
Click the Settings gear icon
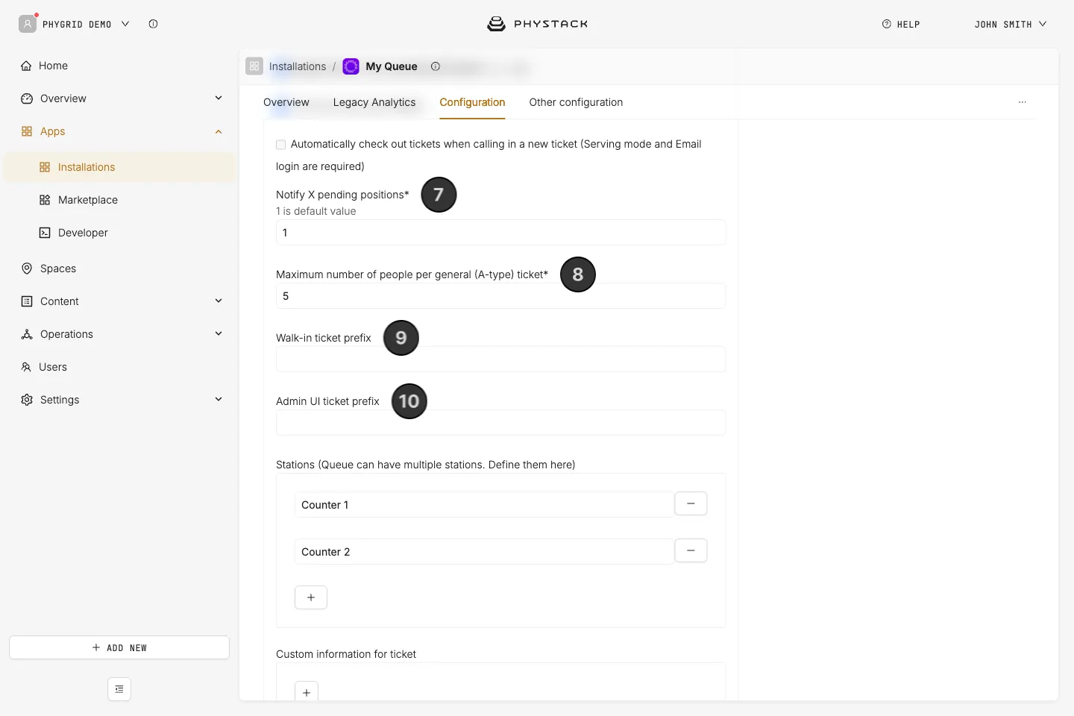pos(27,400)
